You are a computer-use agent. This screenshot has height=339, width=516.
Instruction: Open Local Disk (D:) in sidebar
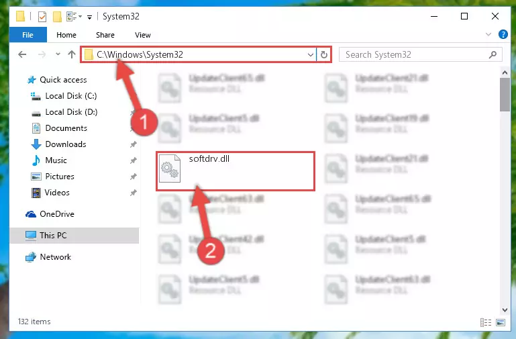[71, 112]
